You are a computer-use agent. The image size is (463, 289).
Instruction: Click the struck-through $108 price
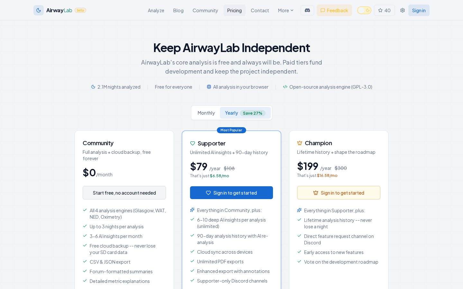[x=229, y=168]
